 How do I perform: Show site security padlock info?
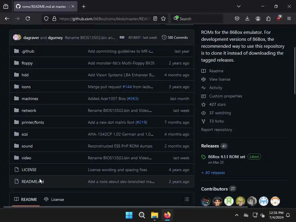click(54, 18)
